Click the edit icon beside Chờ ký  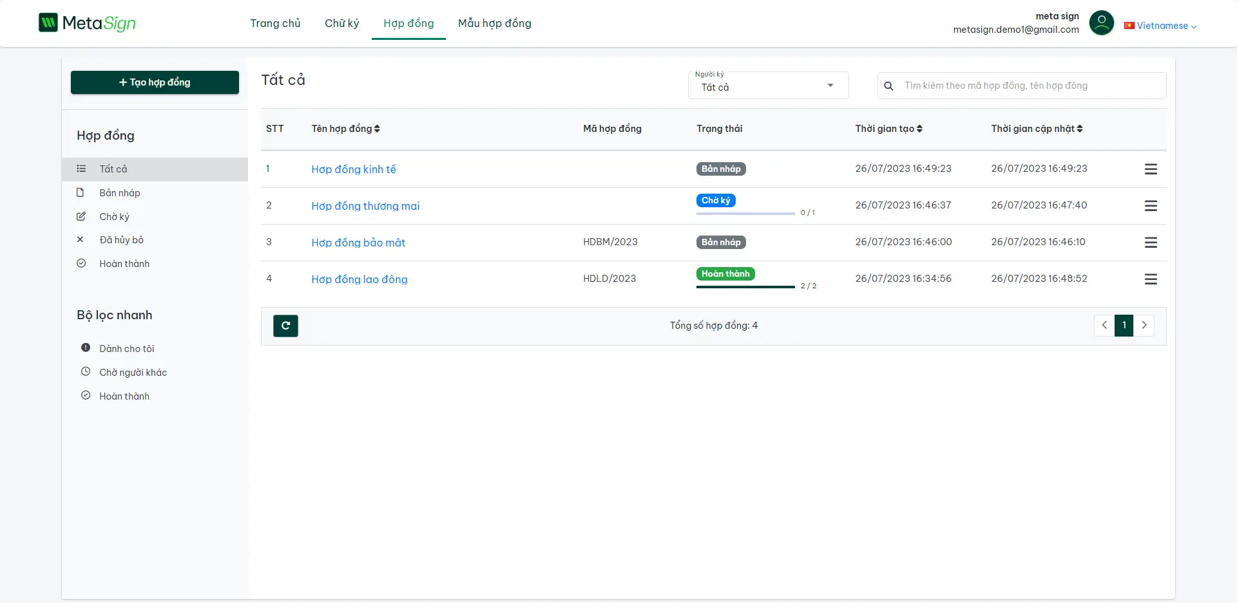tap(81, 216)
